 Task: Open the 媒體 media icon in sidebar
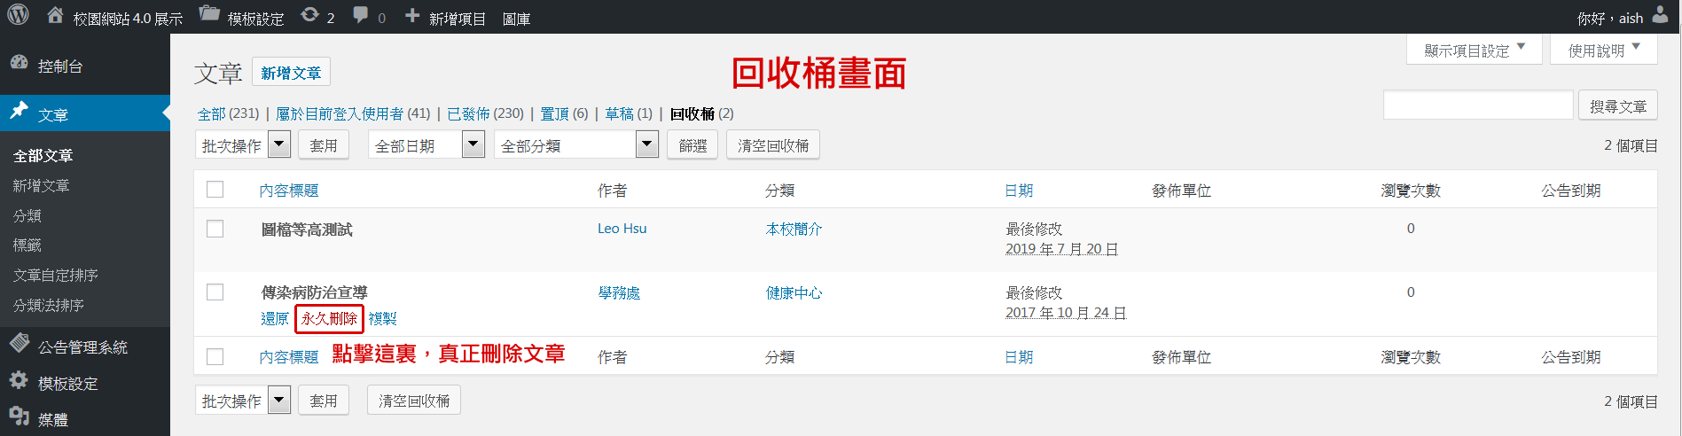click(x=19, y=417)
